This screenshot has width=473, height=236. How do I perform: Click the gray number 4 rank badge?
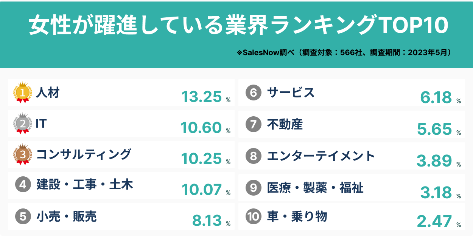[23, 185]
